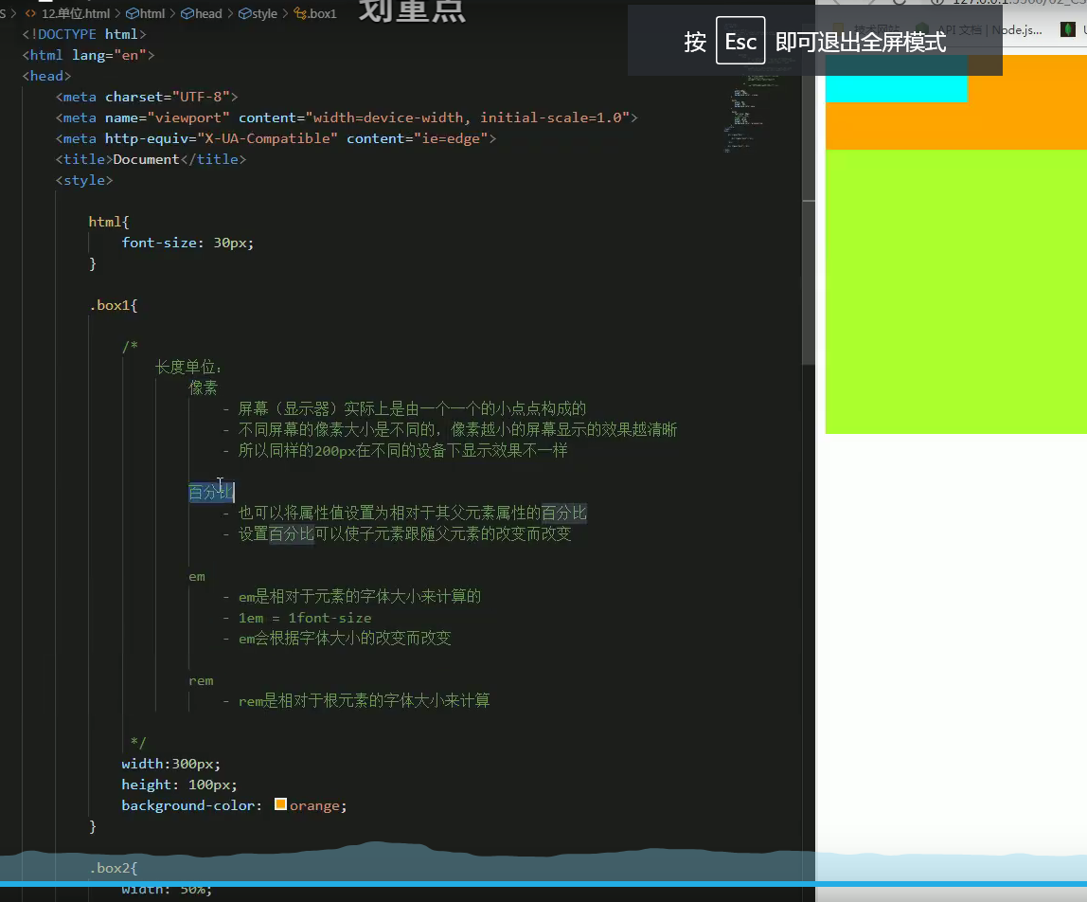
Task: Click the cube icon before style breadcrumb
Action: click(244, 13)
